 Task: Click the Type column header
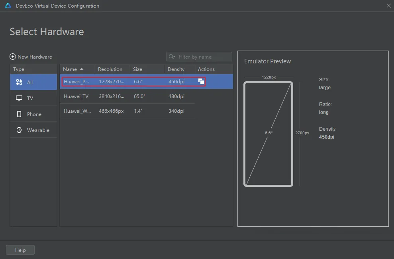33,69
